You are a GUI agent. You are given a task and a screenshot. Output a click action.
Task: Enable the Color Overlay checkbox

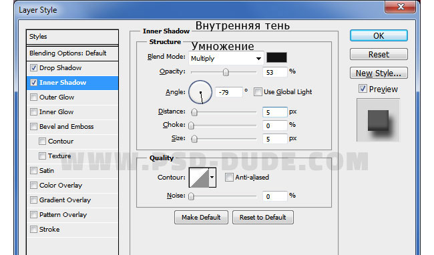[x=34, y=185]
